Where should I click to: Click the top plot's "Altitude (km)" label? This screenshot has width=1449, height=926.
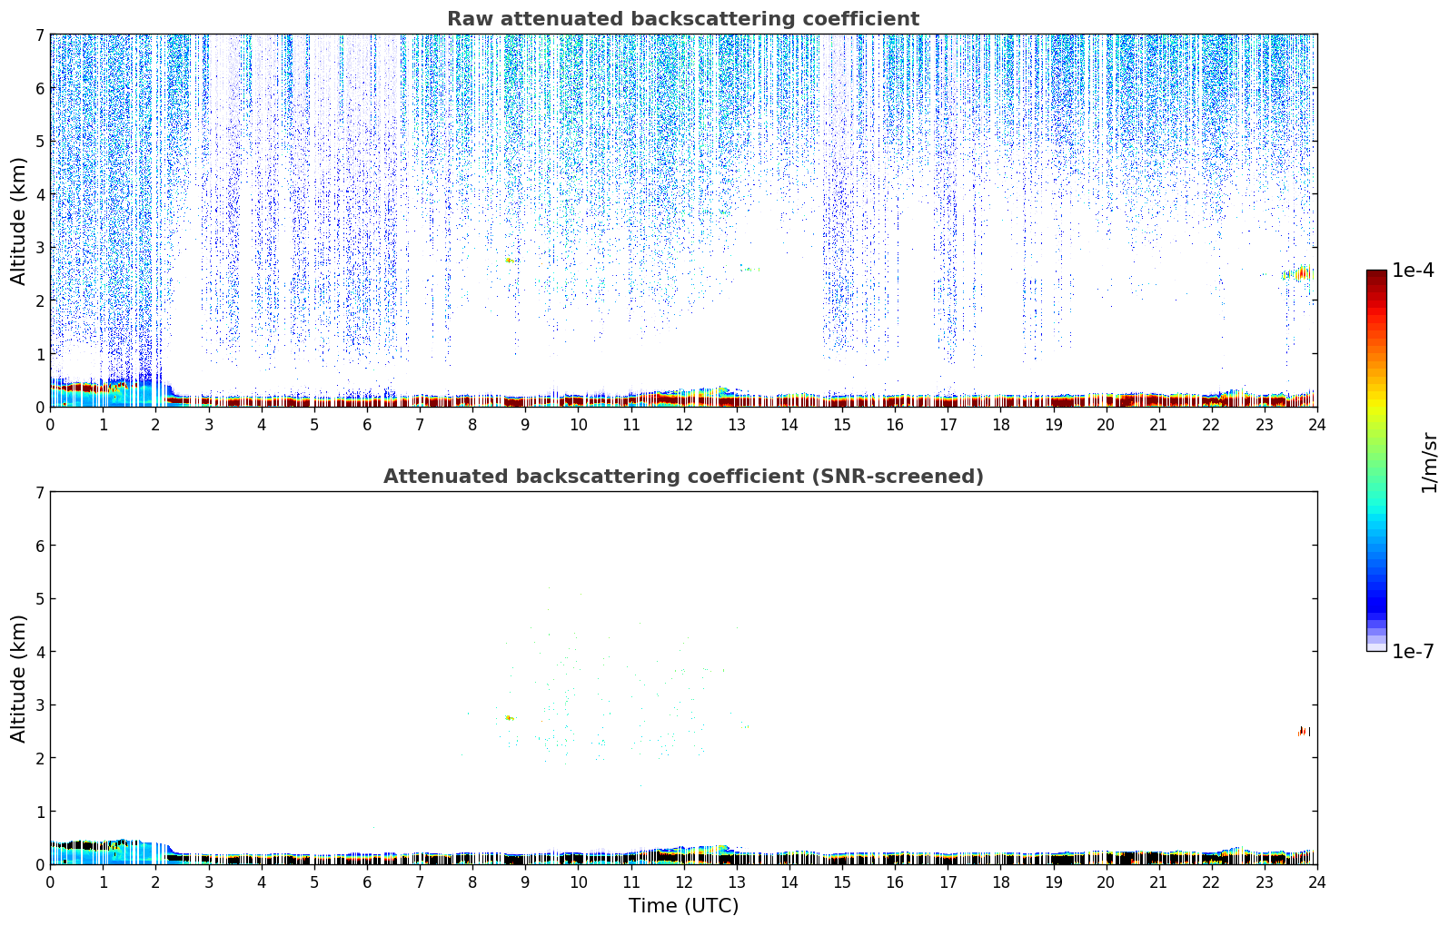(19, 221)
